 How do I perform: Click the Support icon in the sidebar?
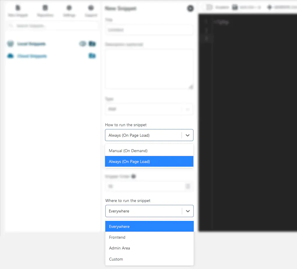tap(91, 8)
